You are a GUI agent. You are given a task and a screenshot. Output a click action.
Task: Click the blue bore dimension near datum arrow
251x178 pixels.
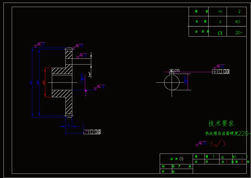point(82,78)
